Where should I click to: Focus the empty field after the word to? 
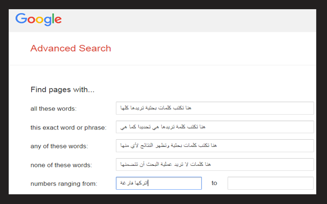coord(270,183)
